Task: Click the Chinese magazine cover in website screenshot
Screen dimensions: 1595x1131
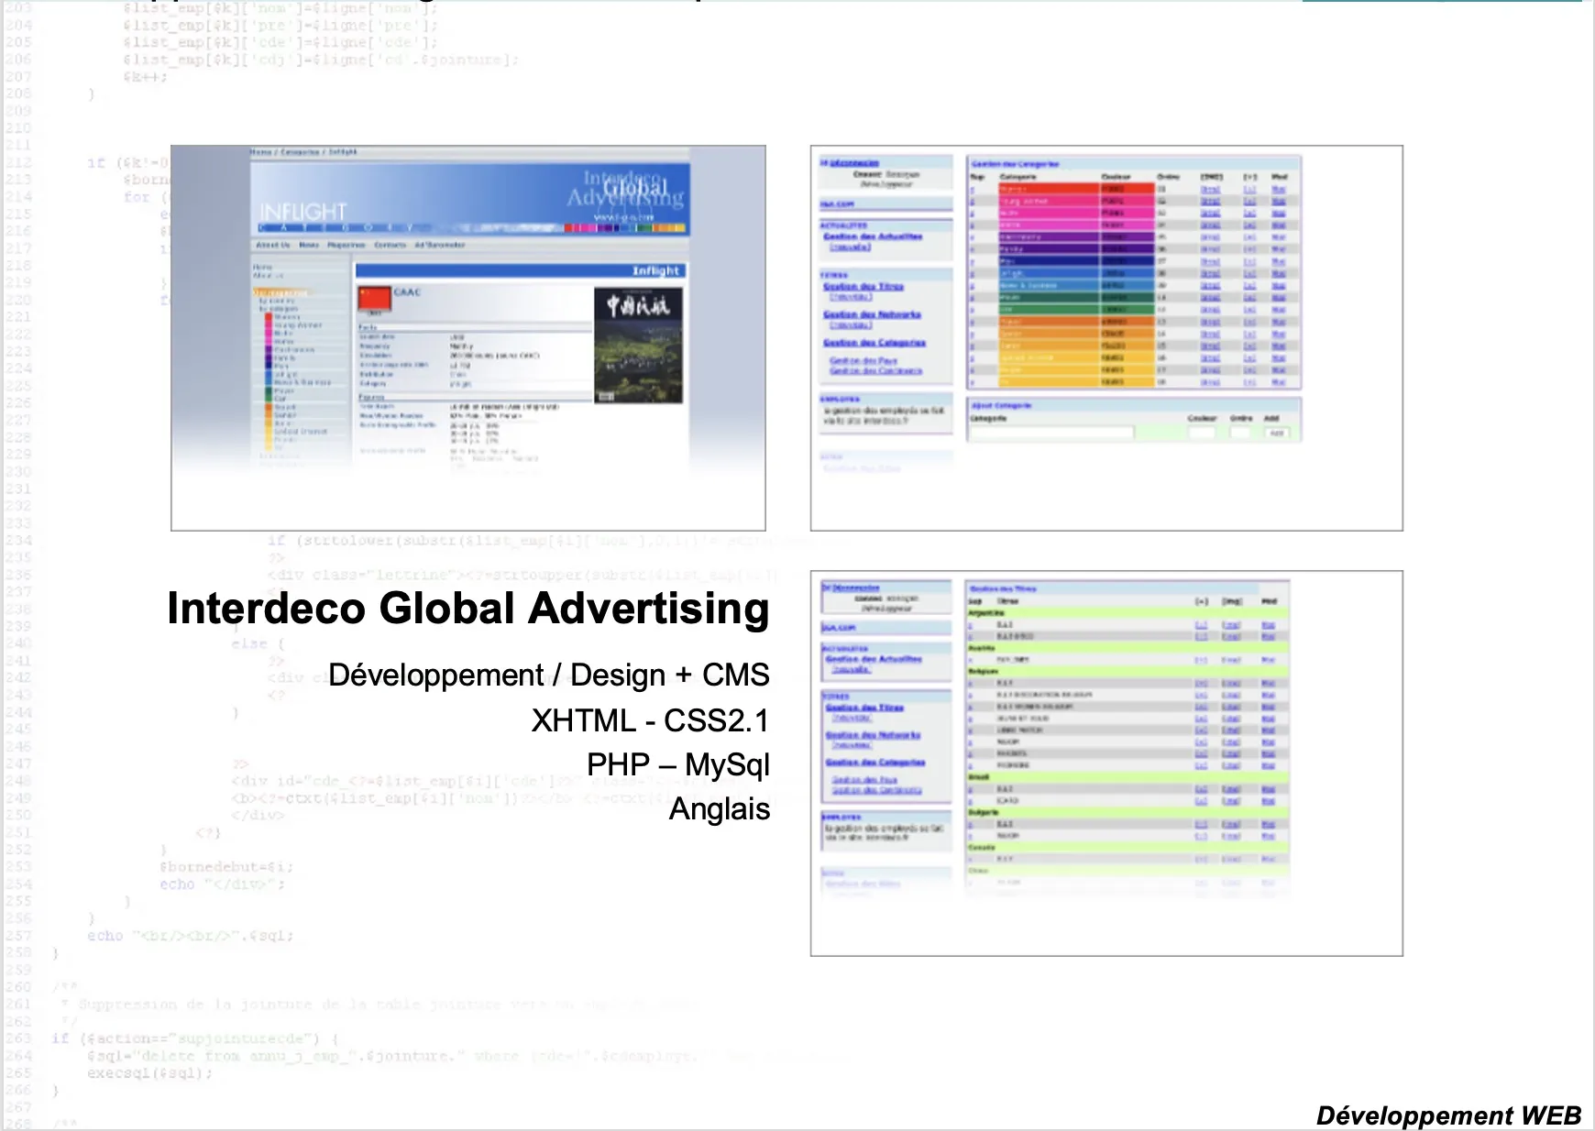Action: click(638, 346)
